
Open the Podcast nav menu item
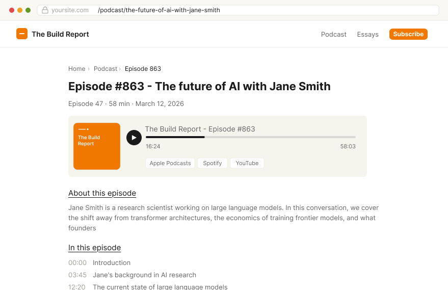coord(333,34)
